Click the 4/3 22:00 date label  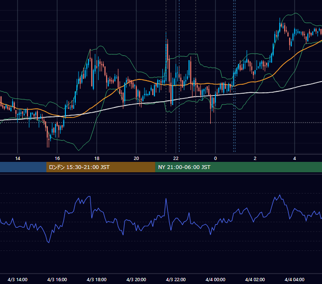pos(176,279)
